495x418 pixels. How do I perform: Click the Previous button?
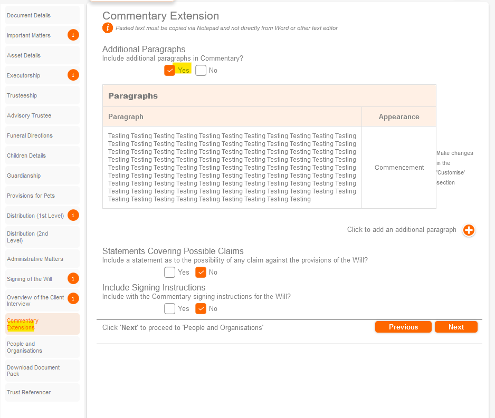click(403, 327)
